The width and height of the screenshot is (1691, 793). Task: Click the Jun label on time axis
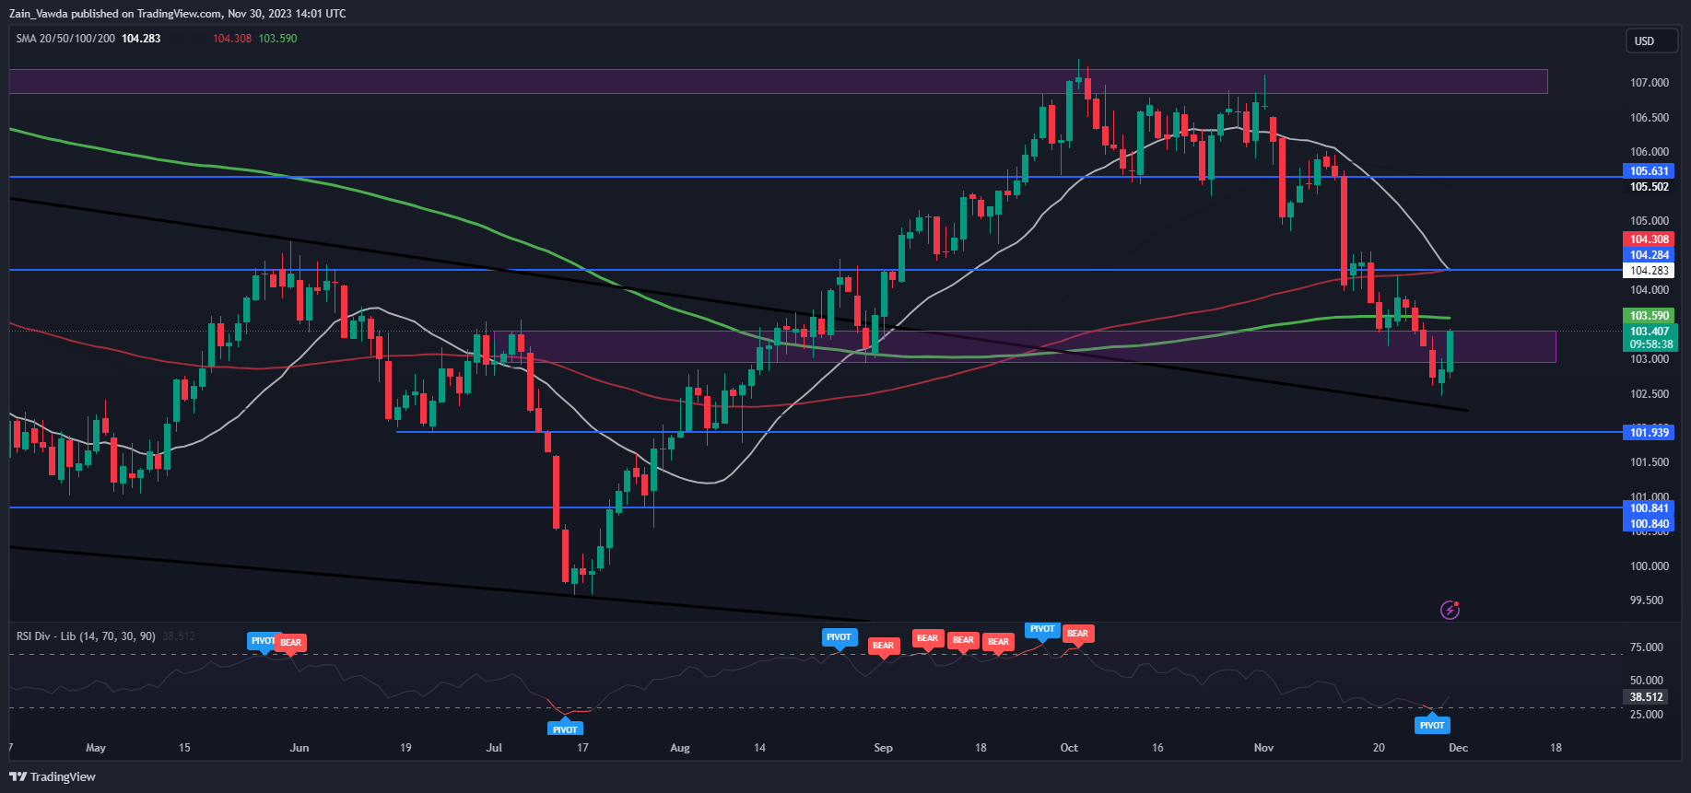[299, 748]
